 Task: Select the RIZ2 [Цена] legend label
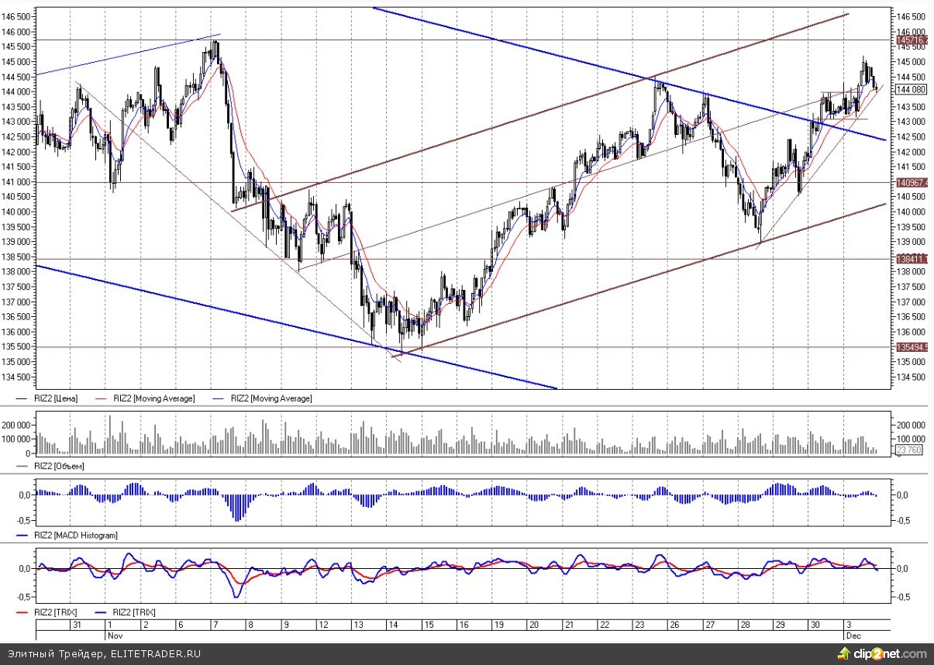click(x=56, y=398)
